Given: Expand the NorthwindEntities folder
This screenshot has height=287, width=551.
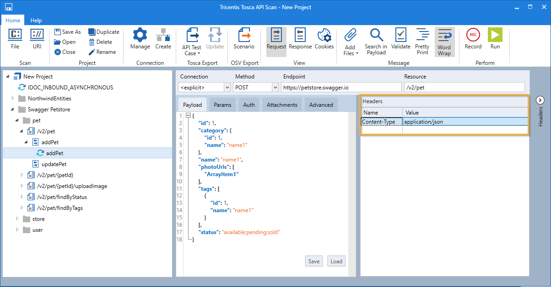Looking at the screenshot, I should (13, 99).
